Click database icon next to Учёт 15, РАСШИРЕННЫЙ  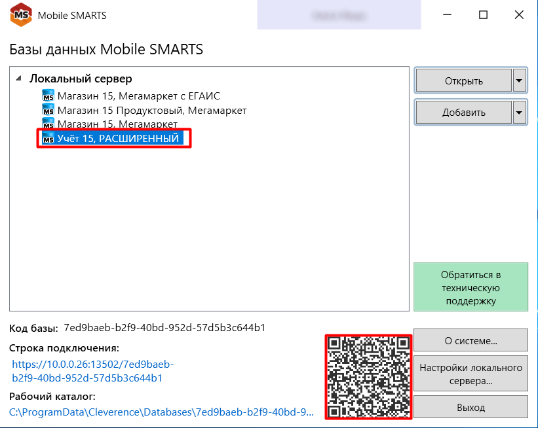(x=48, y=138)
